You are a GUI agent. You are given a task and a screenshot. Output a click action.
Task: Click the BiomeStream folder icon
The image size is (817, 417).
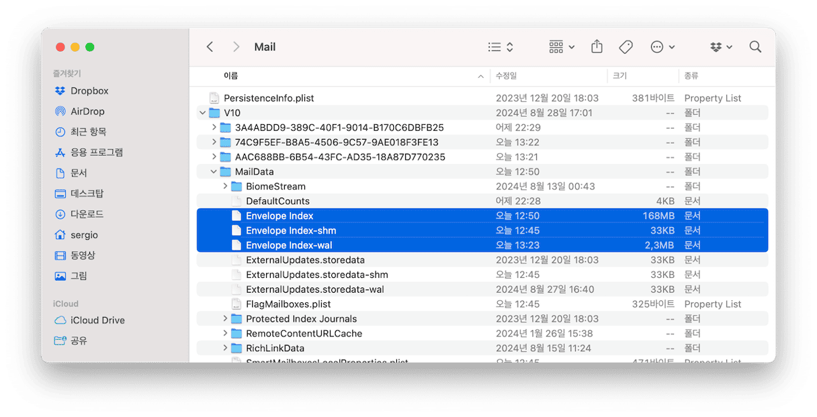click(236, 187)
